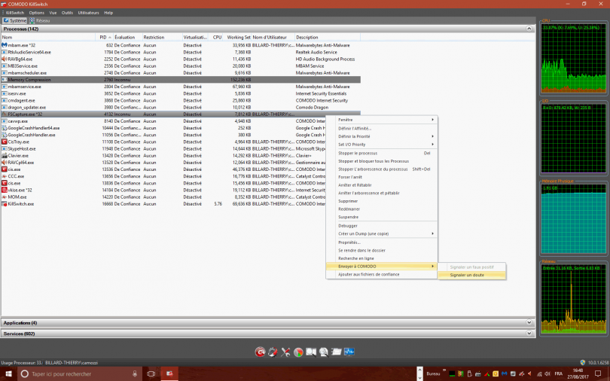The height and width of the screenshot is (381, 610).
Task: Expand the Services (602) section
Action: pyautogui.click(x=529, y=334)
